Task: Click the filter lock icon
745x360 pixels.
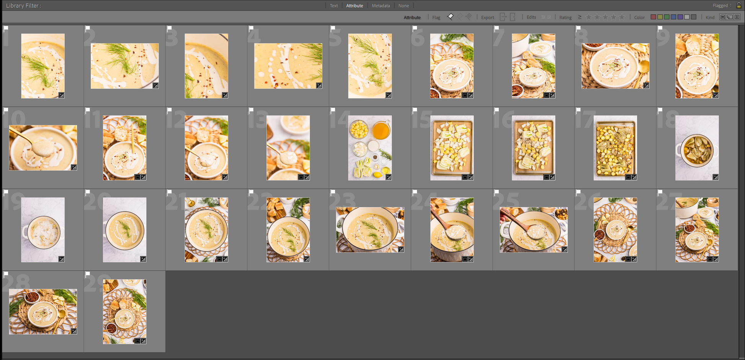Action: (x=738, y=5)
